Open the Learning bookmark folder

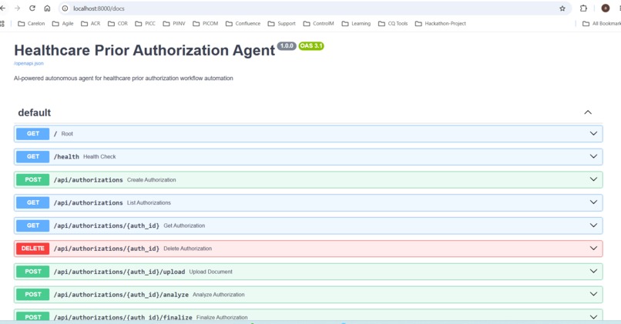(356, 24)
